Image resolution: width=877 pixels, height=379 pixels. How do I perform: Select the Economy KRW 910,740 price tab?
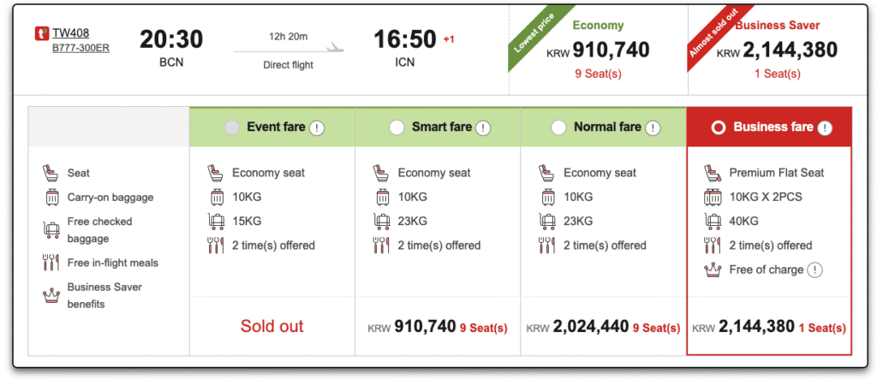[598, 49]
